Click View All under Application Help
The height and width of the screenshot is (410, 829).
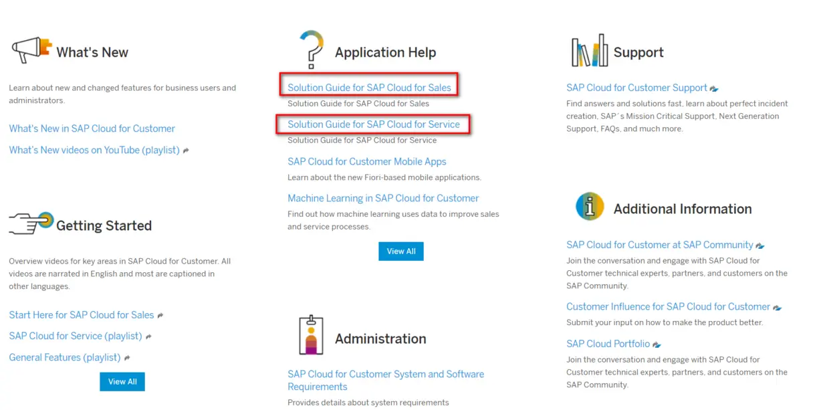401,251
